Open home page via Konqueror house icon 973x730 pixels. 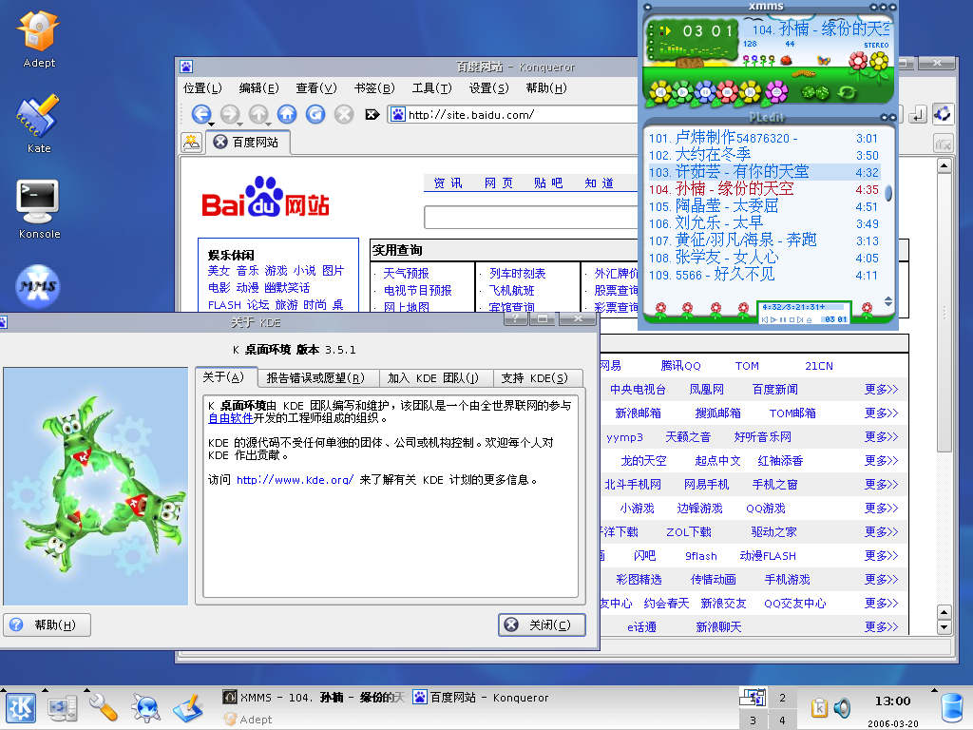[287, 114]
